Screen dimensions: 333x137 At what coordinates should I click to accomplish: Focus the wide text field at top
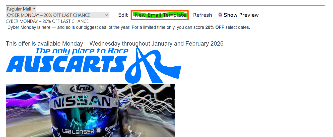[x=165, y=3]
